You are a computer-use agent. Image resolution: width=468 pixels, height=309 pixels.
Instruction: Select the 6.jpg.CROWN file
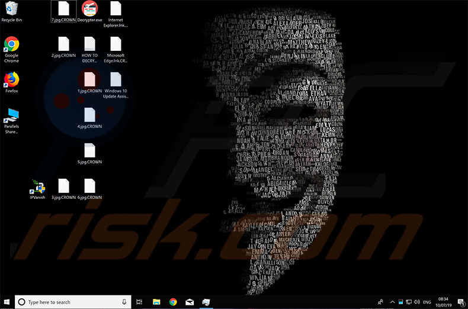89,189
